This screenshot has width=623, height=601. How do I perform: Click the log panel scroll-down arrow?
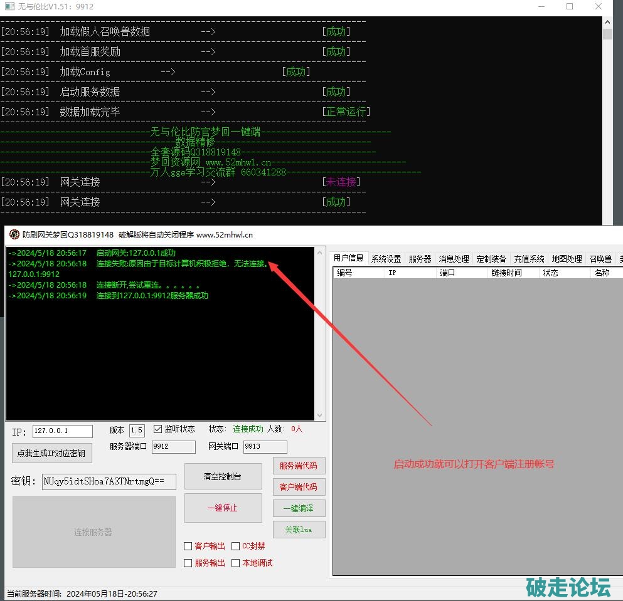click(x=321, y=415)
